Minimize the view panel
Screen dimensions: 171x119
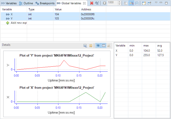tap(161, 2)
